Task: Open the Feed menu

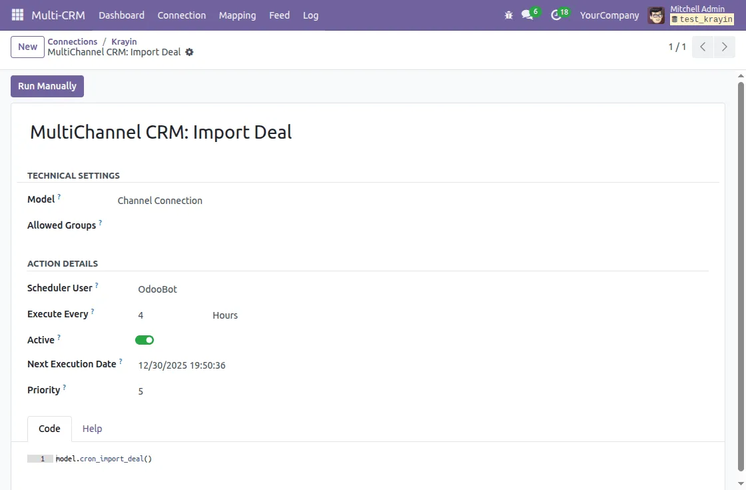Action: (279, 15)
